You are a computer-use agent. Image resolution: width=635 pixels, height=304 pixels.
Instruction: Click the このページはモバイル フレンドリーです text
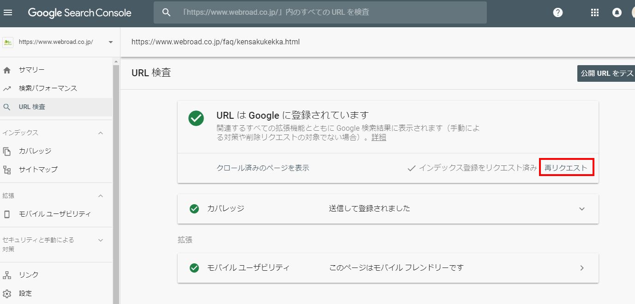396,268
